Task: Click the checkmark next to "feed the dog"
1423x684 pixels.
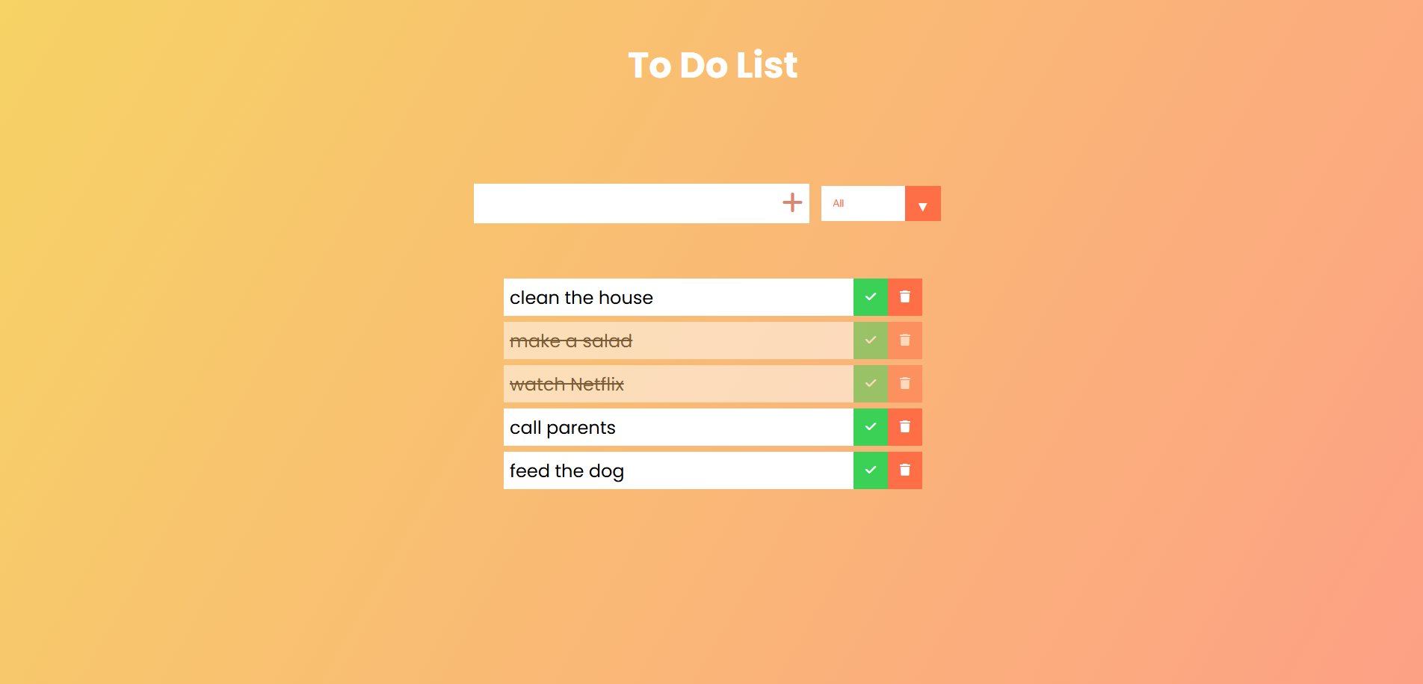Action: 870,470
